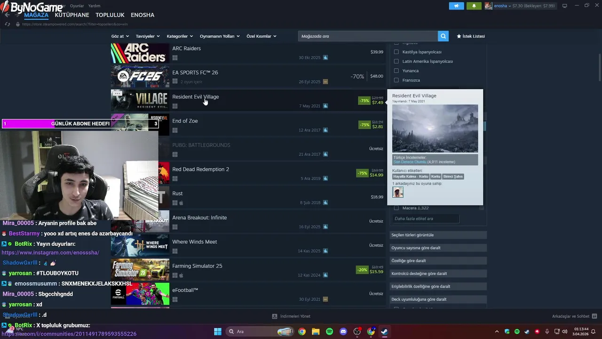Open Windows notification bell in system tray
This screenshot has height=339, width=602.
pos(594,331)
